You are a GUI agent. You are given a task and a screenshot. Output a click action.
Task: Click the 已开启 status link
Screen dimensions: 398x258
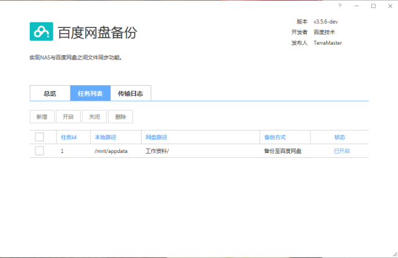(341, 151)
